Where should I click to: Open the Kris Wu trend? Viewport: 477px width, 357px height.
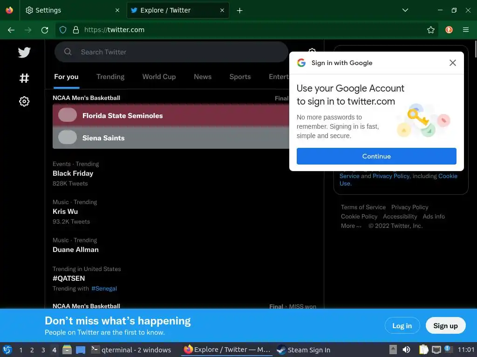(65, 212)
